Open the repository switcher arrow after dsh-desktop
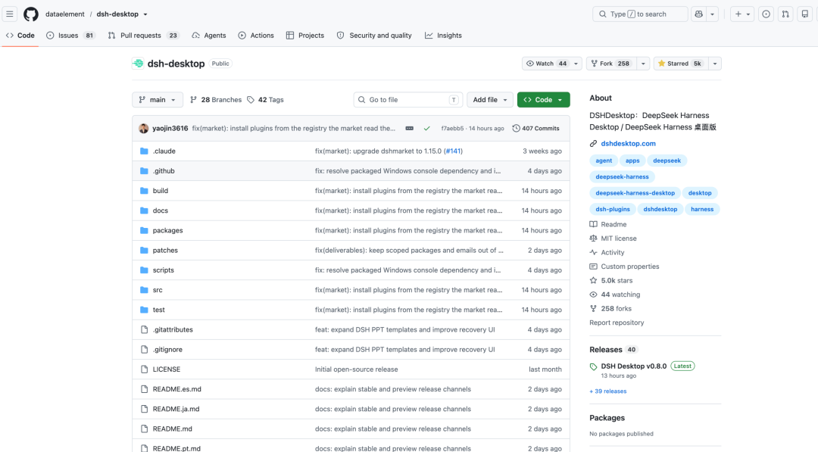818x452 pixels. coord(145,14)
